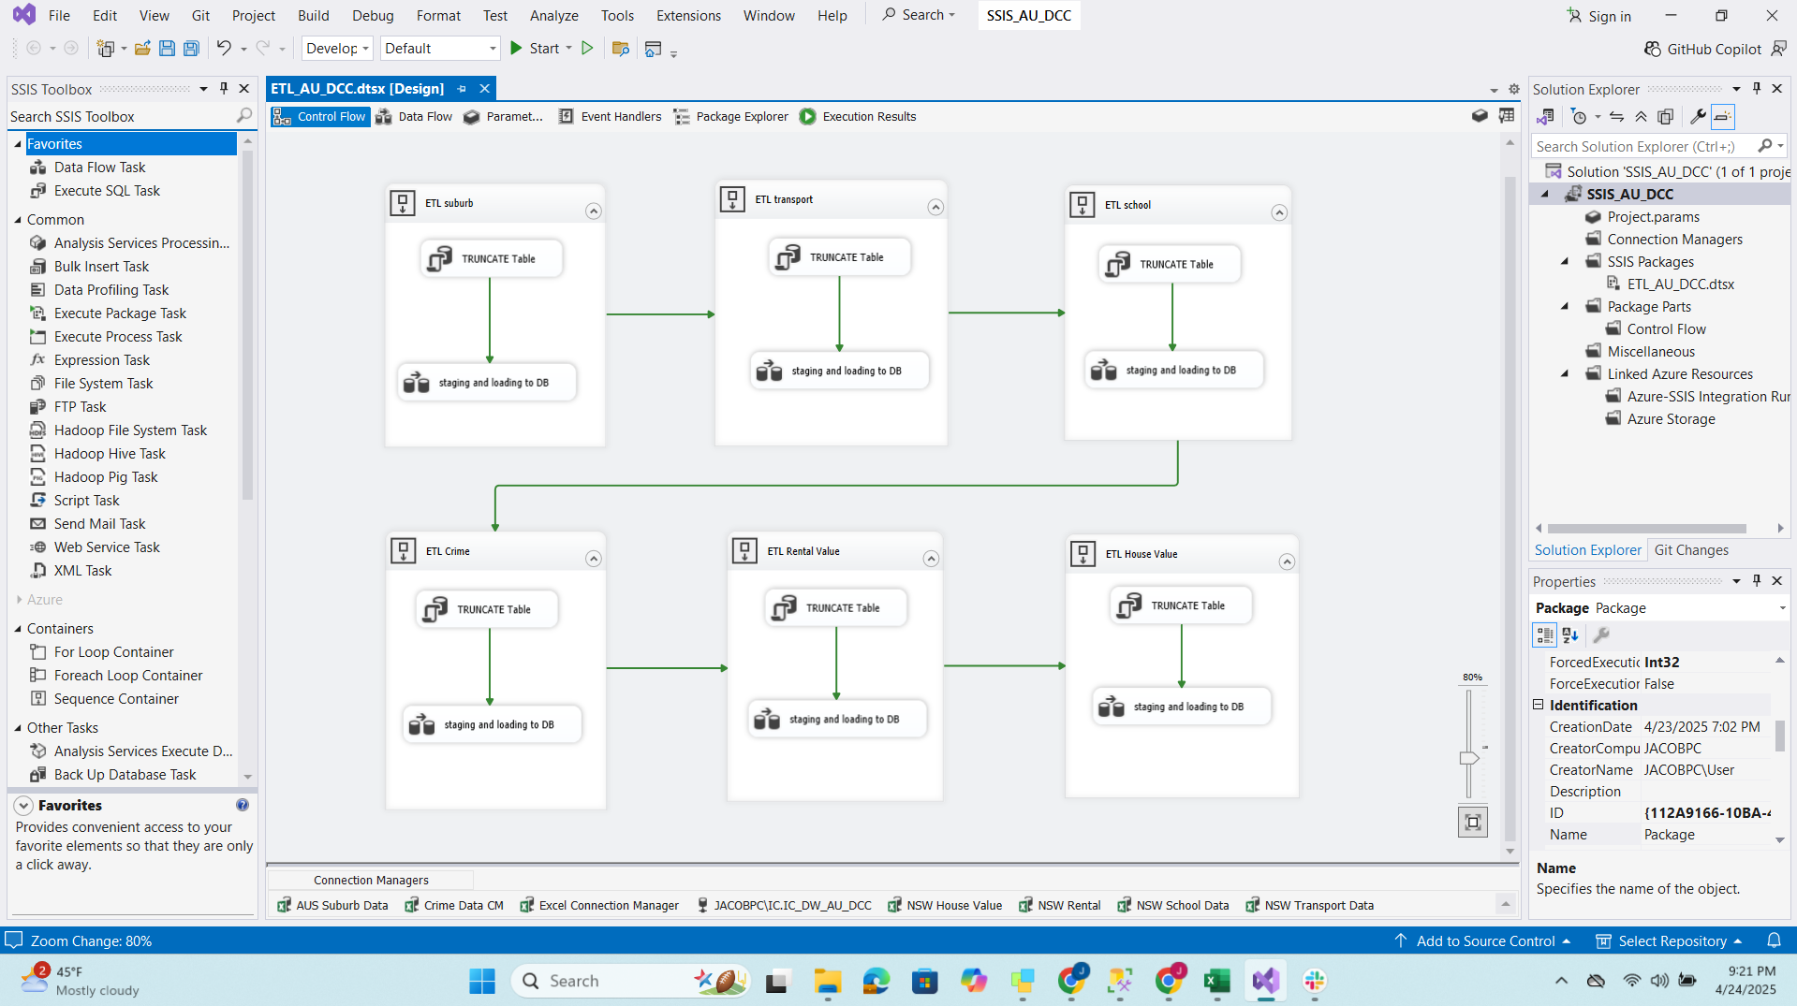Click Add to Source Control in status bar
This screenshot has width=1797, height=1006.
[1484, 941]
